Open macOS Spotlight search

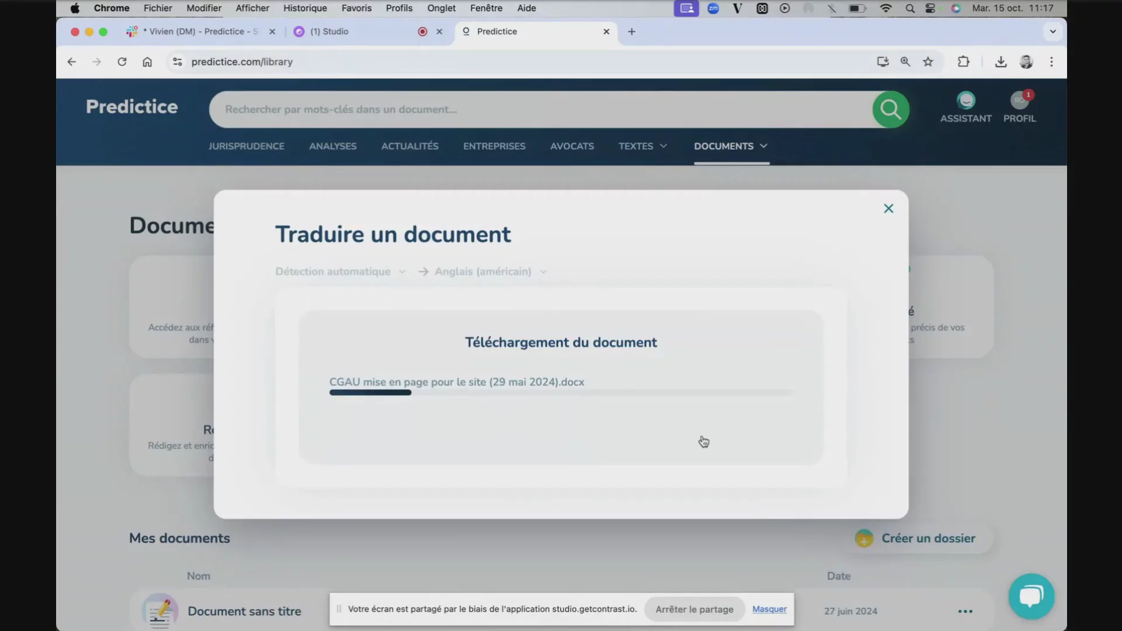point(910,8)
